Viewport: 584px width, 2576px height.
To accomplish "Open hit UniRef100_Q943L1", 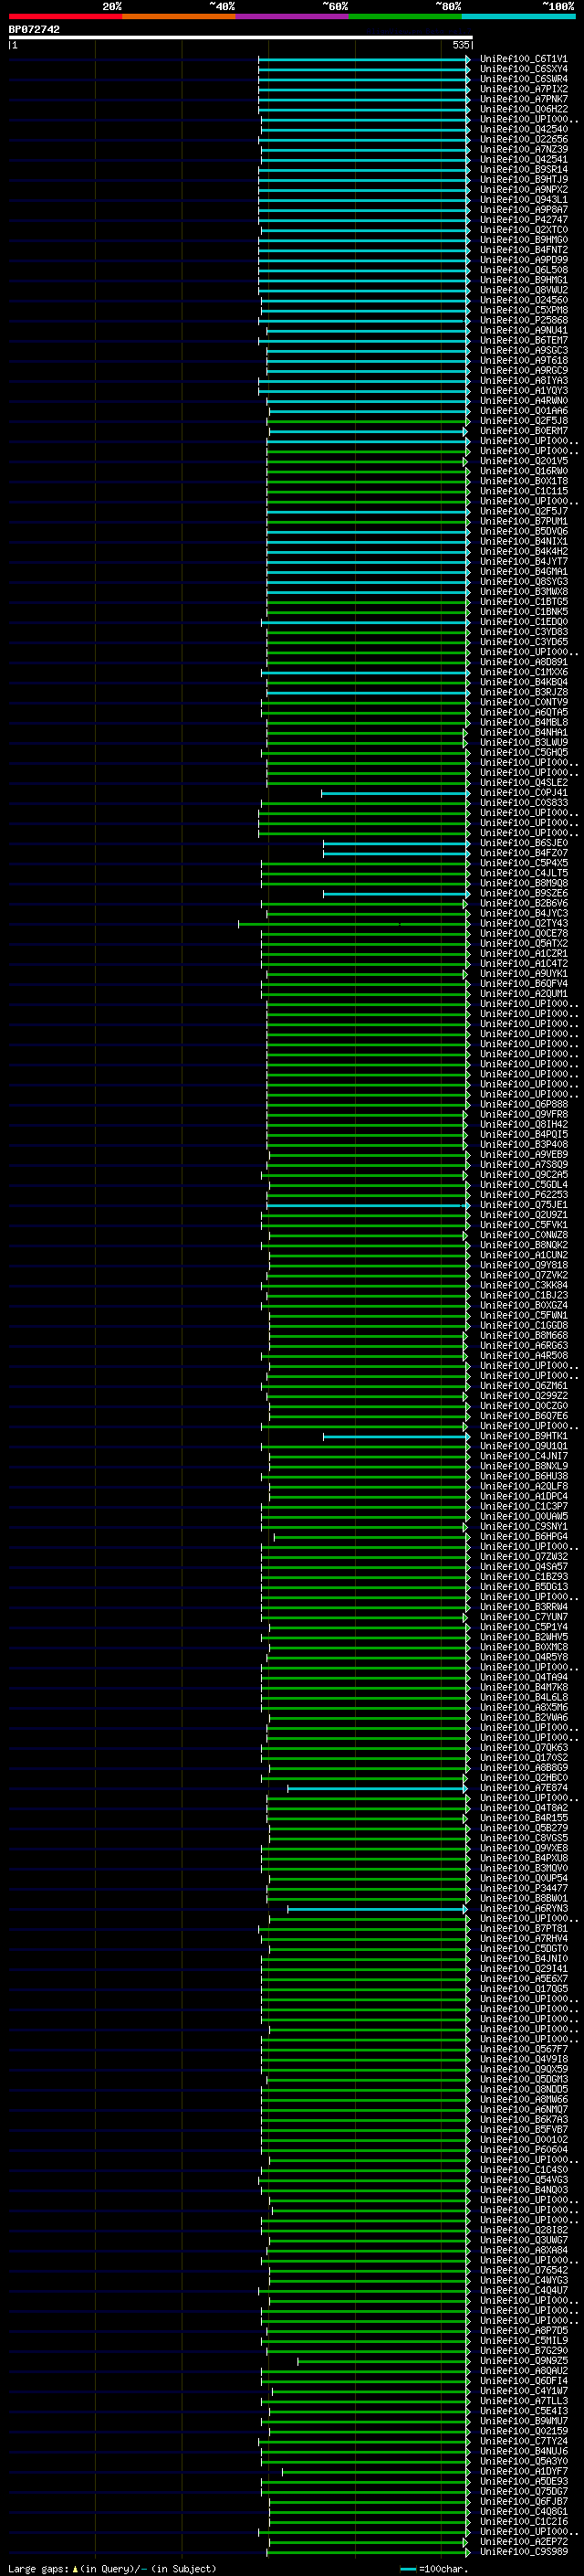I will tap(523, 200).
